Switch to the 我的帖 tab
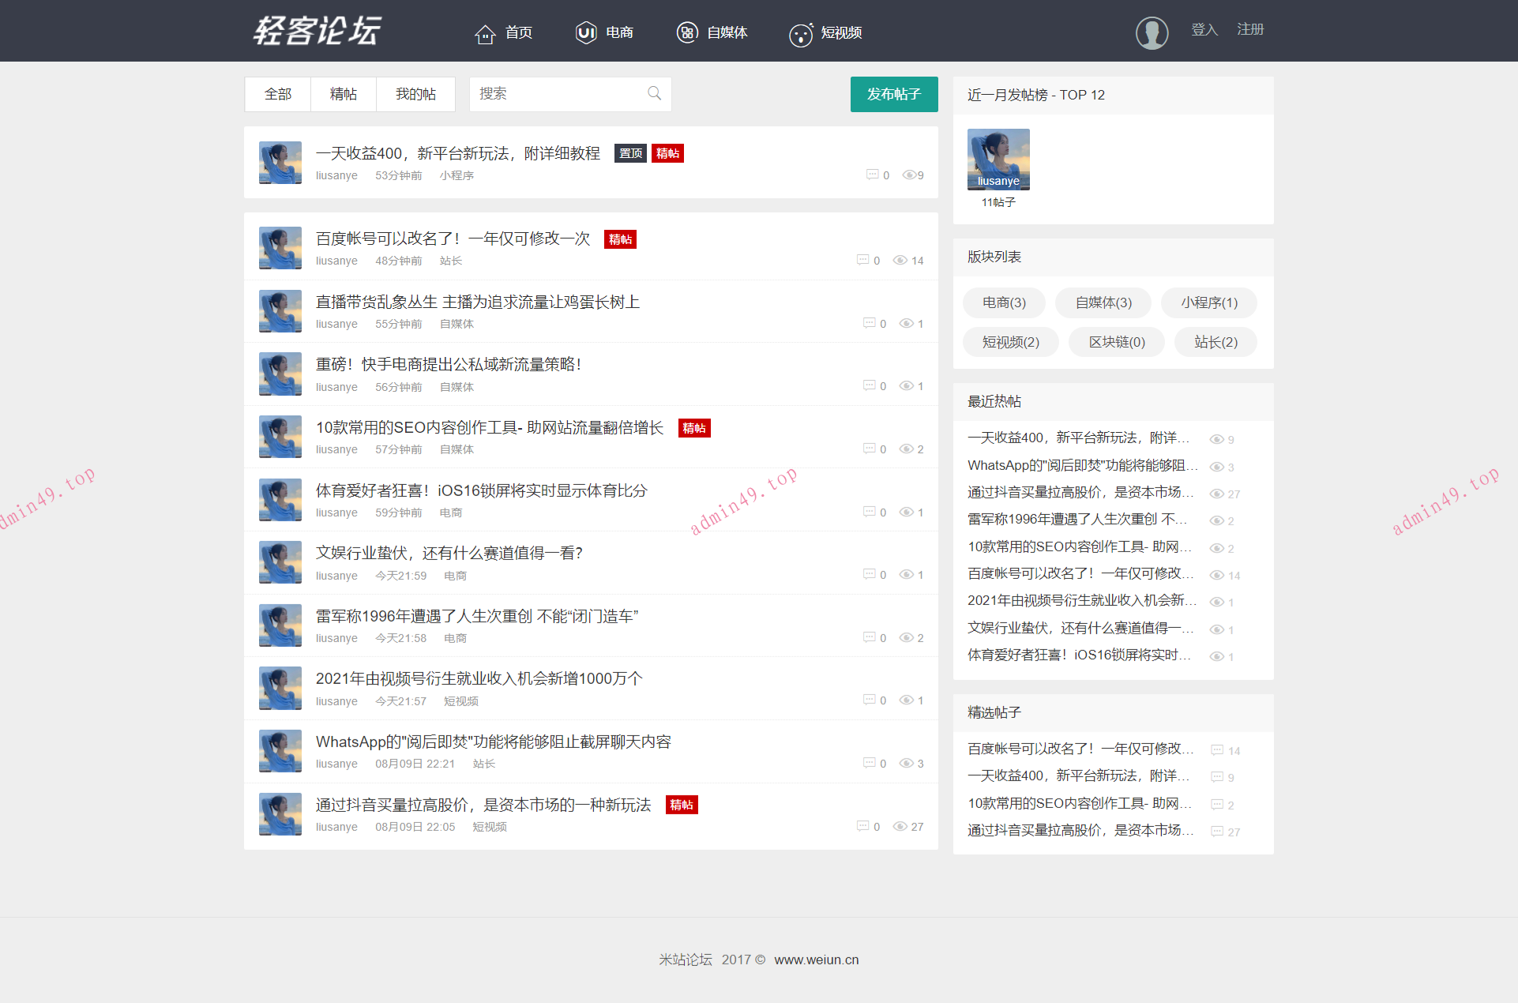 415,93
